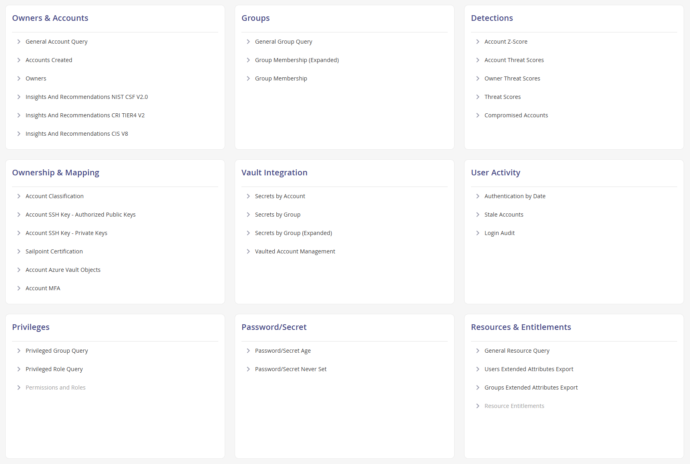
Task: Open the Login Audit report
Action: [x=499, y=233]
